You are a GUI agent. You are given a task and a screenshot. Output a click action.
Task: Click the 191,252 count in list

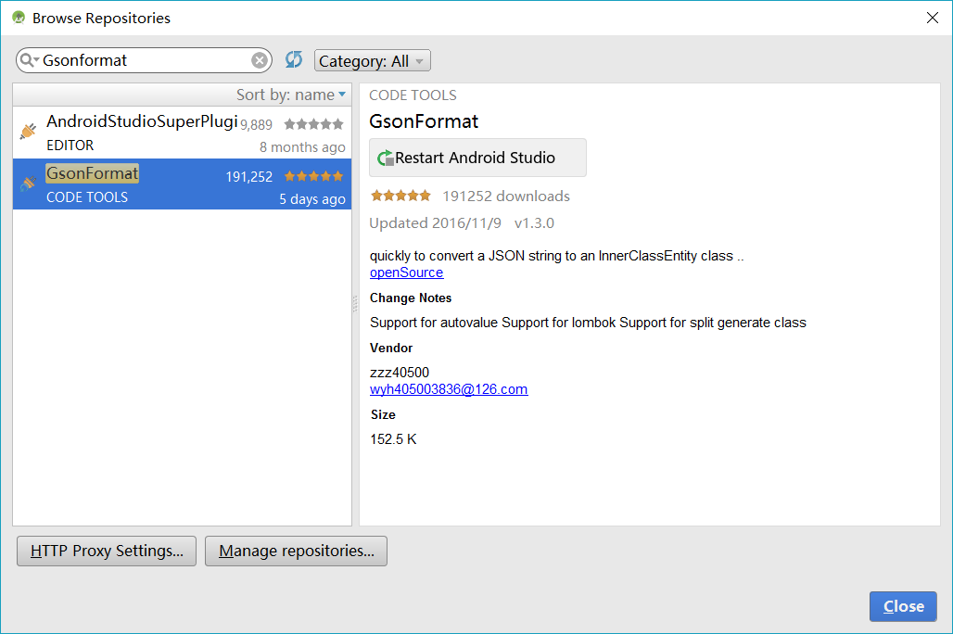coord(249,177)
